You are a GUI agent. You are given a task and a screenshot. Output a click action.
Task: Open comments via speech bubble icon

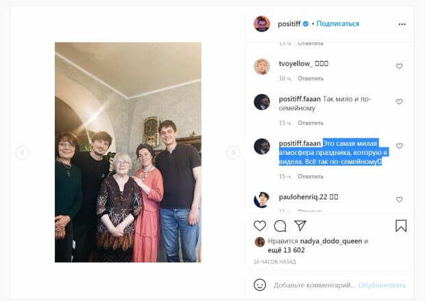pyautogui.click(x=280, y=226)
